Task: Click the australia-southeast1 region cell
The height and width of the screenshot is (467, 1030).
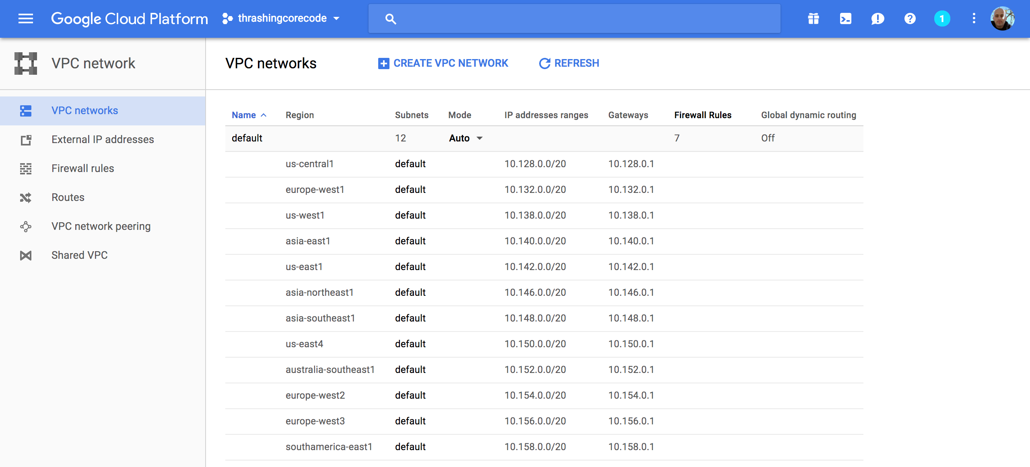Action: click(x=330, y=370)
